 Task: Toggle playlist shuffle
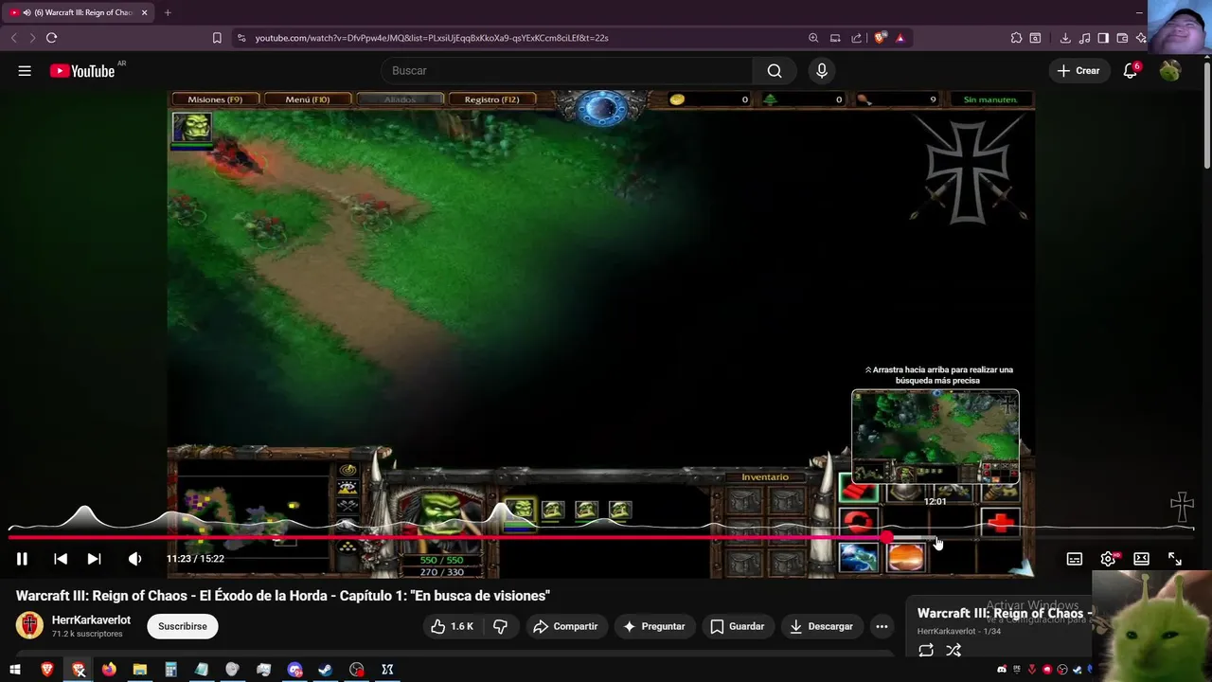(954, 650)
